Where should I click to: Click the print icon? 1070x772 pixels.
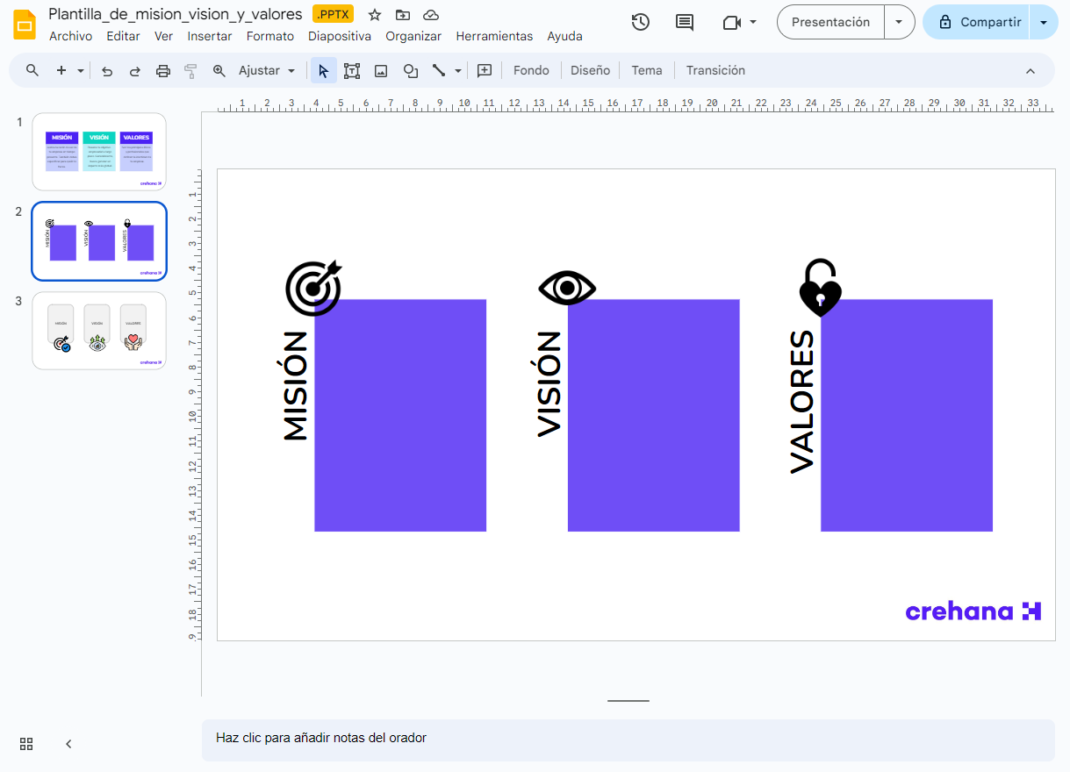162,71
